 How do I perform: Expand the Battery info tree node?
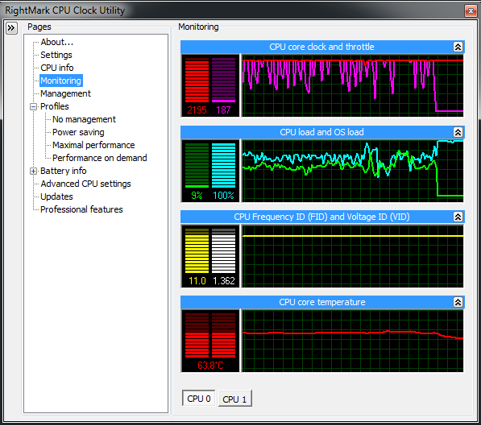(x=33, y=172)
